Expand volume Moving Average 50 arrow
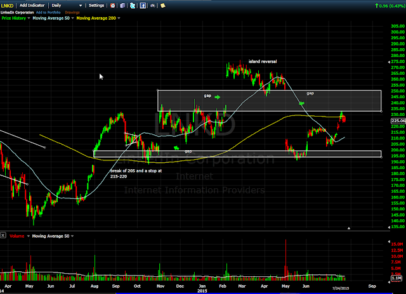 tap(72, 236)
